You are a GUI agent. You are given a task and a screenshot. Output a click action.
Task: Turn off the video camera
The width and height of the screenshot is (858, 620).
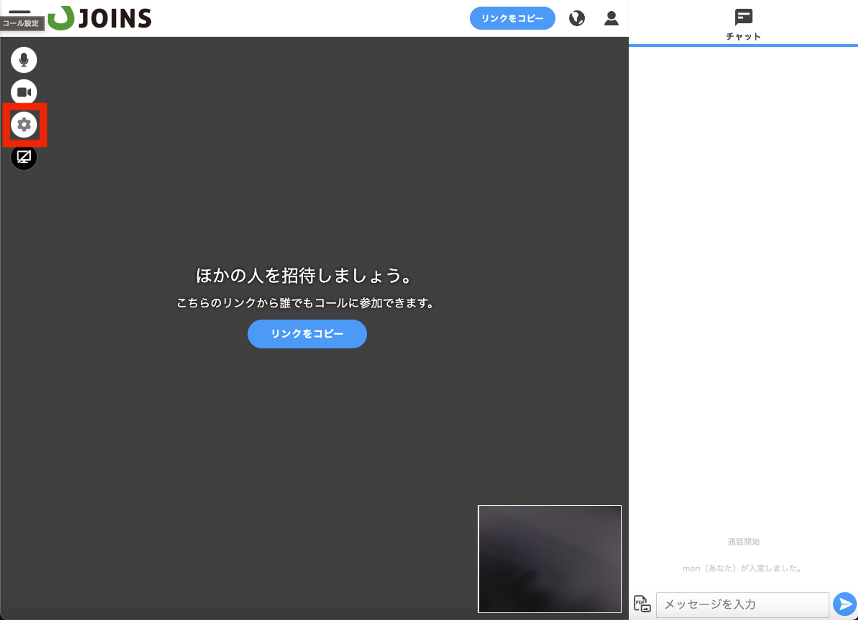(x=24, y=92)
